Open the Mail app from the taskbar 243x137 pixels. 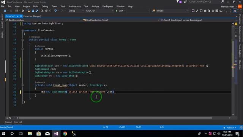pyautogui.click(x=47, y=134)
